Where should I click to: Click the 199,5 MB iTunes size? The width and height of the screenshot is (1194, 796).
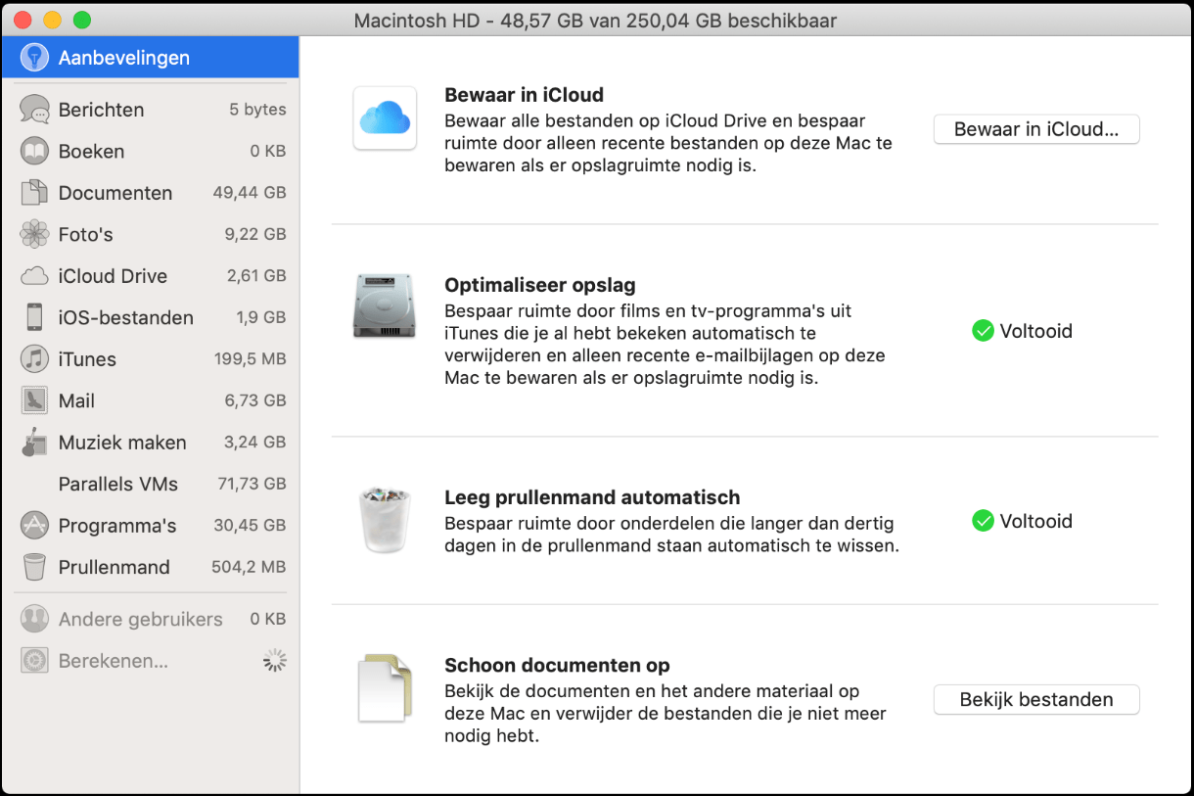251,359
